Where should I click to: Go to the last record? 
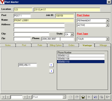[30, 97]
